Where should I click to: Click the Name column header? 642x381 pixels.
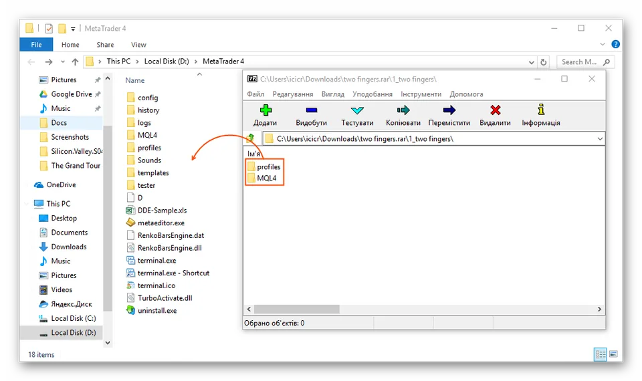click(x=134, y=81)
